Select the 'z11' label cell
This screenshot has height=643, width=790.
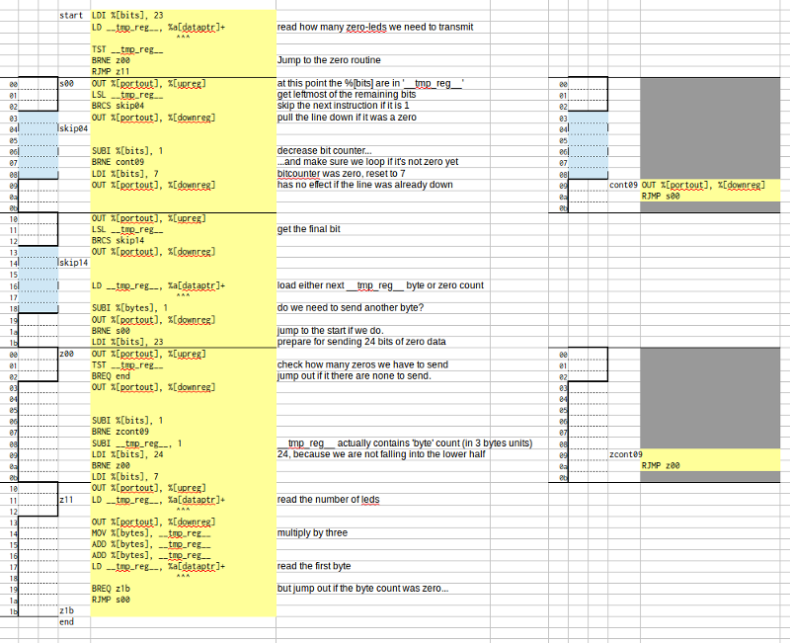click(x=66, y=500)
